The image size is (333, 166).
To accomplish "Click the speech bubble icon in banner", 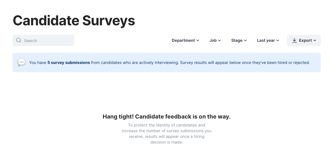I will (x=21, y=63).
